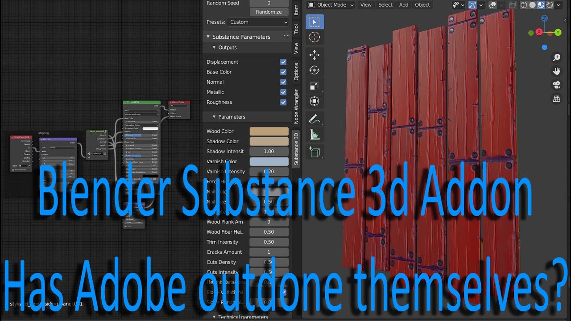The image size is (571, 321).
Task: Click the Shadow Intensity value slider
Action: click(269, 152)
